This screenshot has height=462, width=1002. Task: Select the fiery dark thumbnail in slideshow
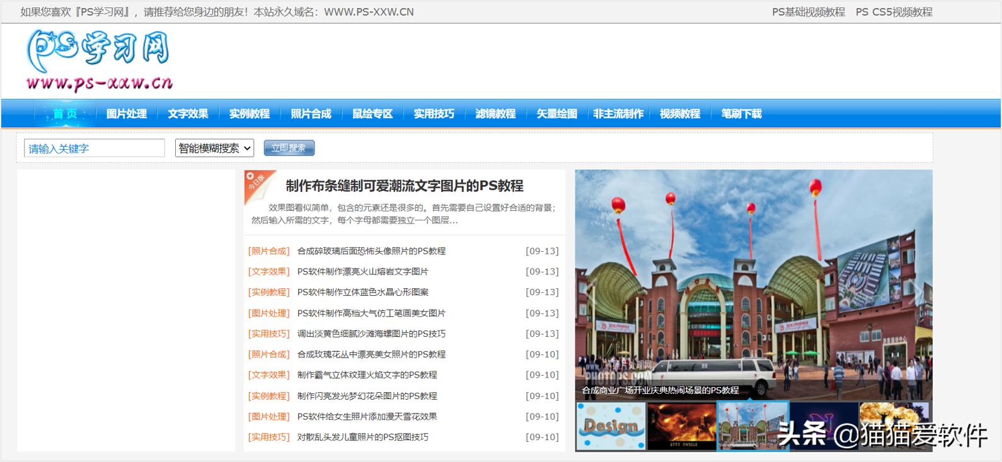682,426
